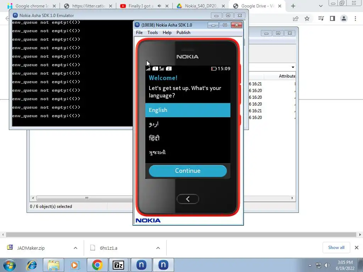The image size is (363, 272).
Task: Switch to Chrome from taskbar
Action: (97, 265)
